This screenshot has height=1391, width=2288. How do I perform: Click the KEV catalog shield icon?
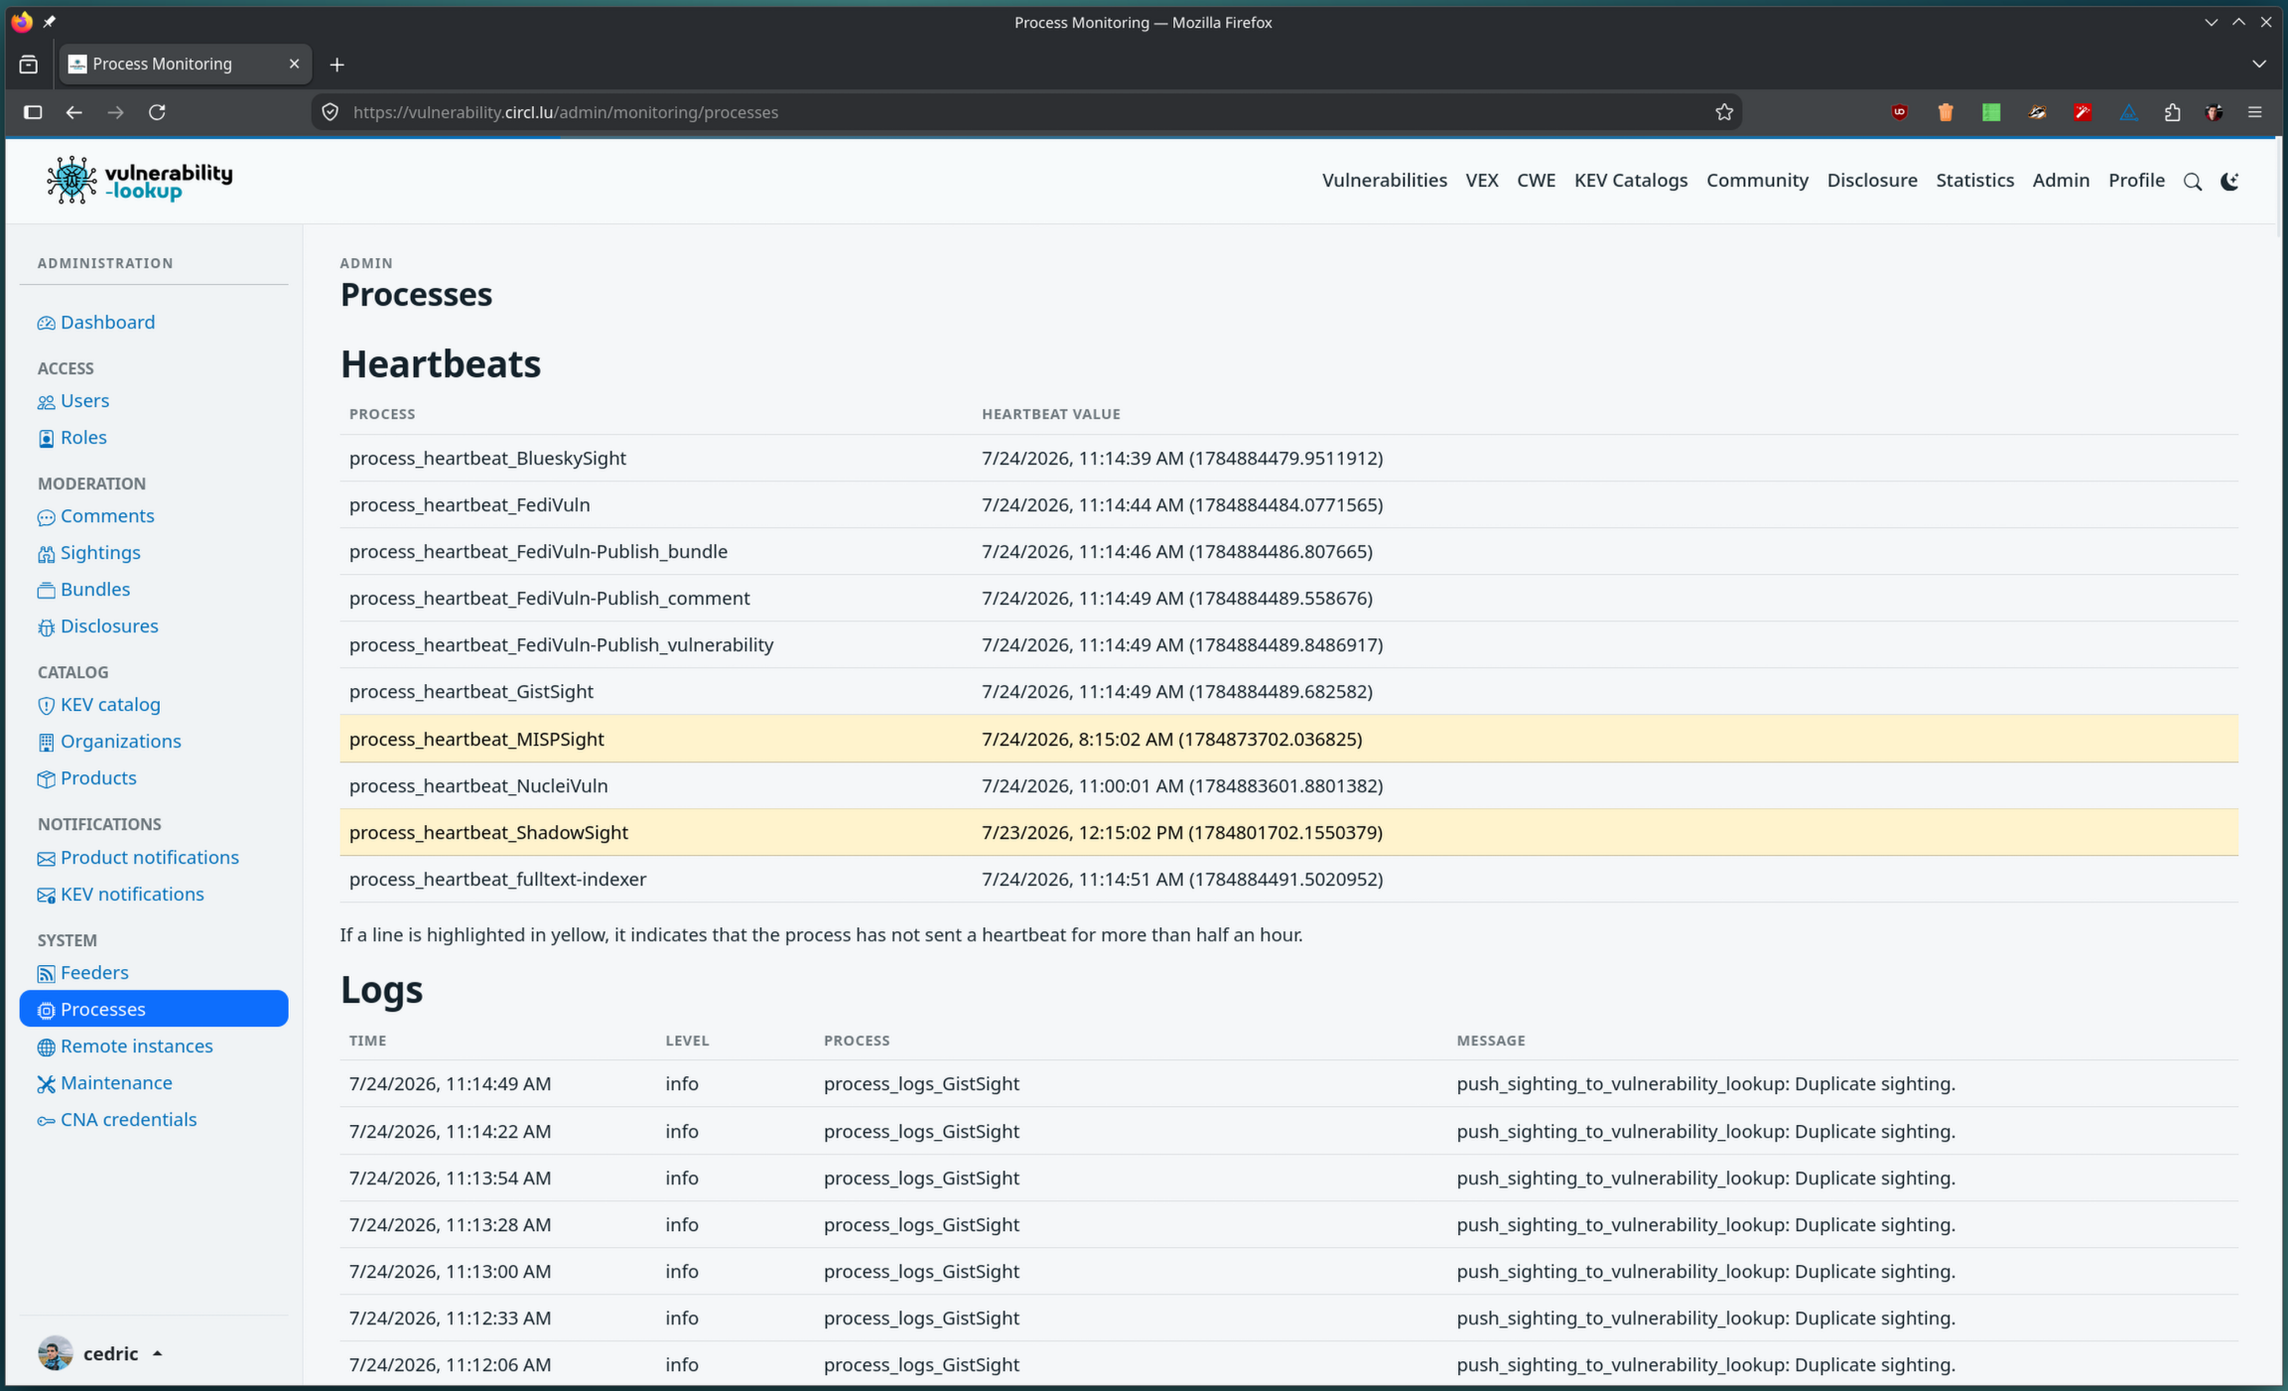point(46,705)
